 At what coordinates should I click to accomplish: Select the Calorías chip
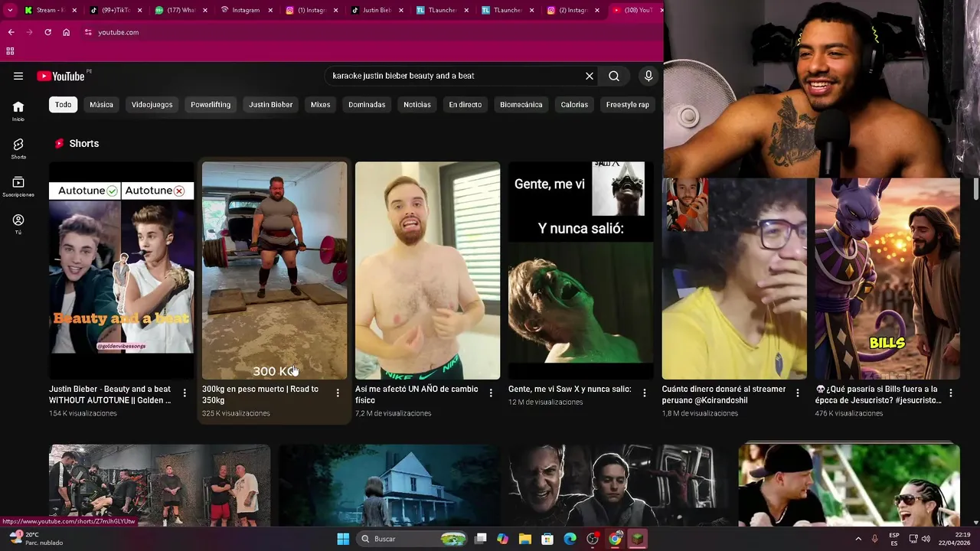pos(574,105)
